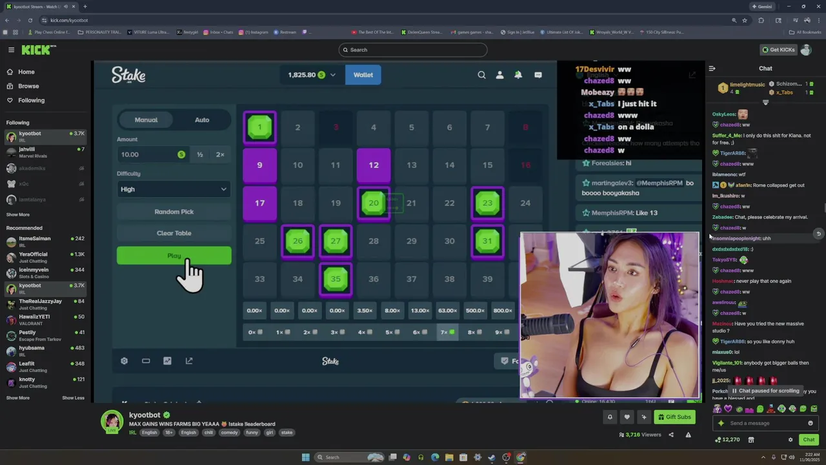The height and width of the screenshot is (465, 826).
Task: Halve the bet amount with ½
Action: 200,154
